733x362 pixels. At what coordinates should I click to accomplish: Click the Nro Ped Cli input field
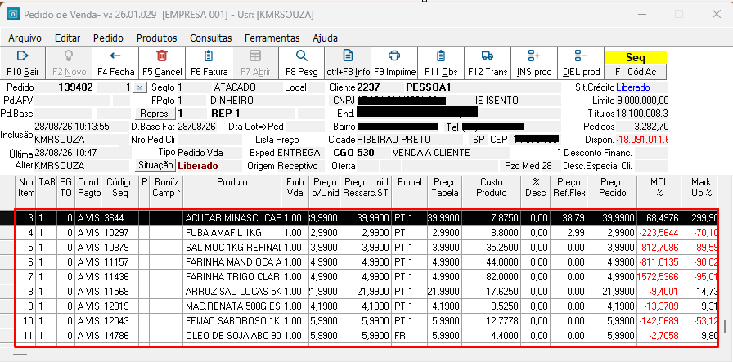point(210,140)
